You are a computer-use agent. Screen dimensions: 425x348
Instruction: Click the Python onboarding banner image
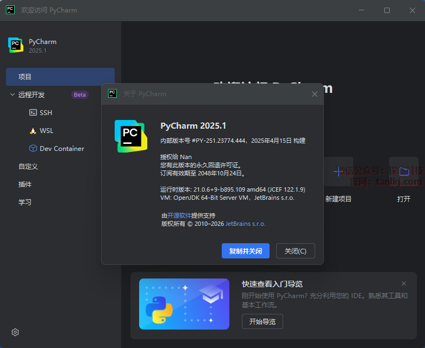click(x=184, y=304)
